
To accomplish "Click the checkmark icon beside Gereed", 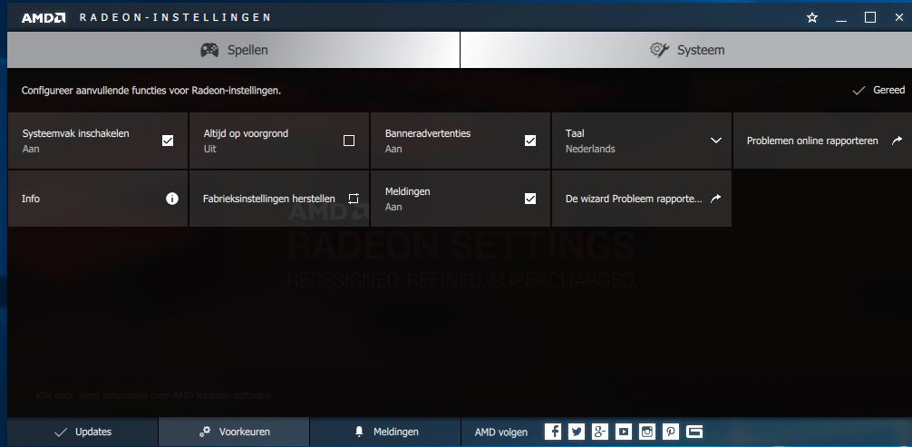I will point(859,90).
